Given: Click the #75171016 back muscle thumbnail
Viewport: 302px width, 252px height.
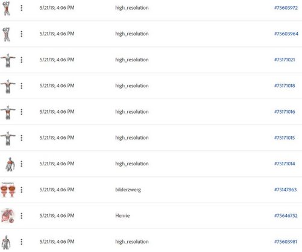Looking at the screenshot, I should coord(8,112).
